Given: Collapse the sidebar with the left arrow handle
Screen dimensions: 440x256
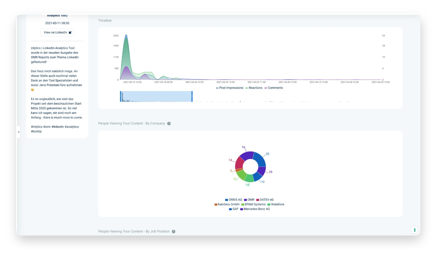Looking at the screenshot, I should click(x=18, y=132).
